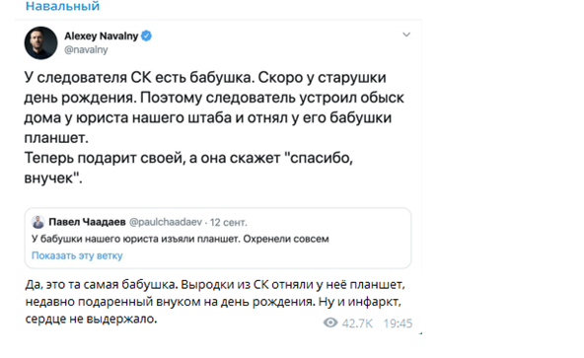Image resolution: width=584 pixels, height=358 pixels.
Task: Click the word инфаркт in the caption
Action: [374, 302]
